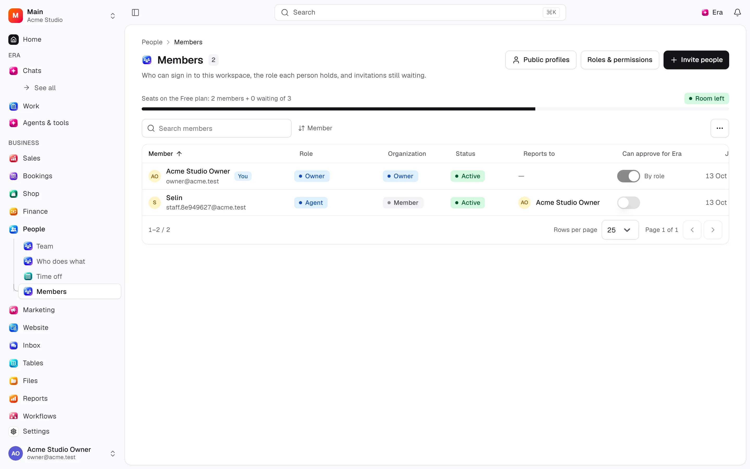Click People breadcrumb link
The width and height of the screenshot is (750, 469).
point(152,42)
